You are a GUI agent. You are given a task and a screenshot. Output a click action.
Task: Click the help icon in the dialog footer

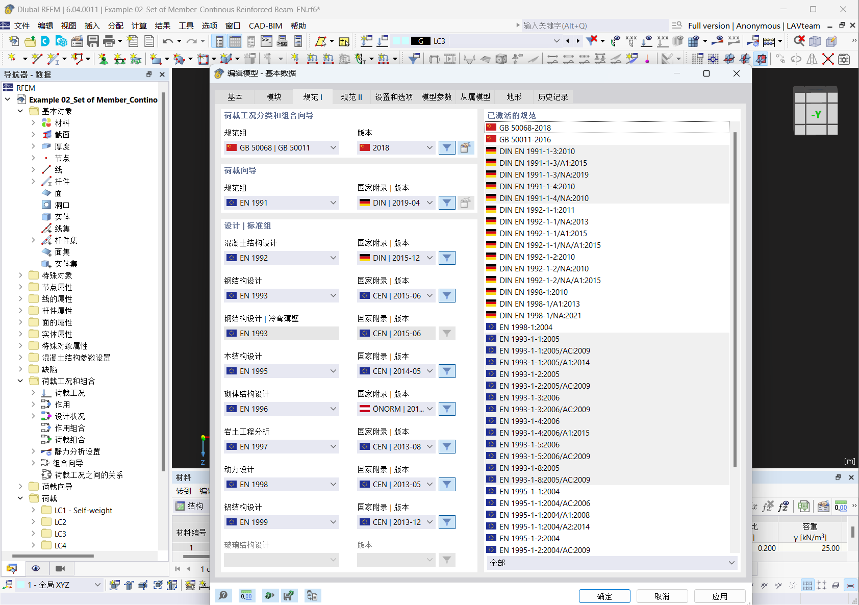tap(223, 595)
